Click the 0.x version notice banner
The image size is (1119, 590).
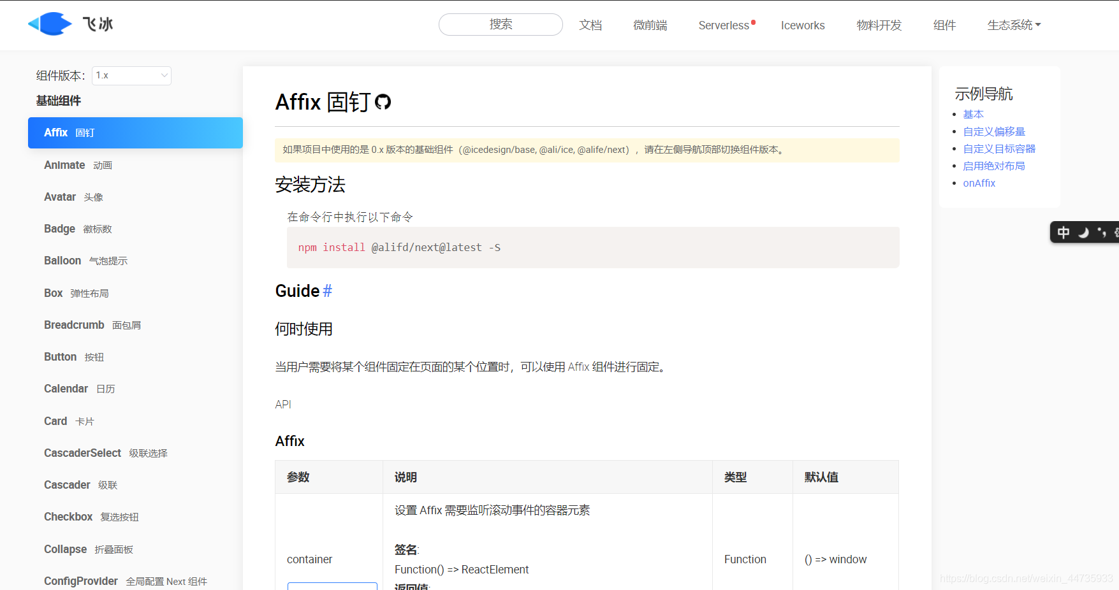pyautogui.click(x=587, y=150)
